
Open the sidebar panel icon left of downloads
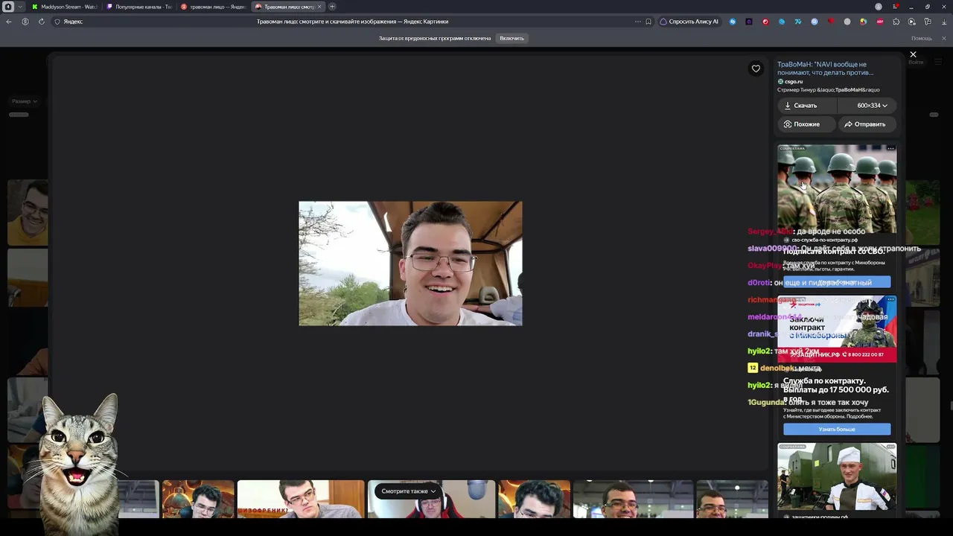928,22
